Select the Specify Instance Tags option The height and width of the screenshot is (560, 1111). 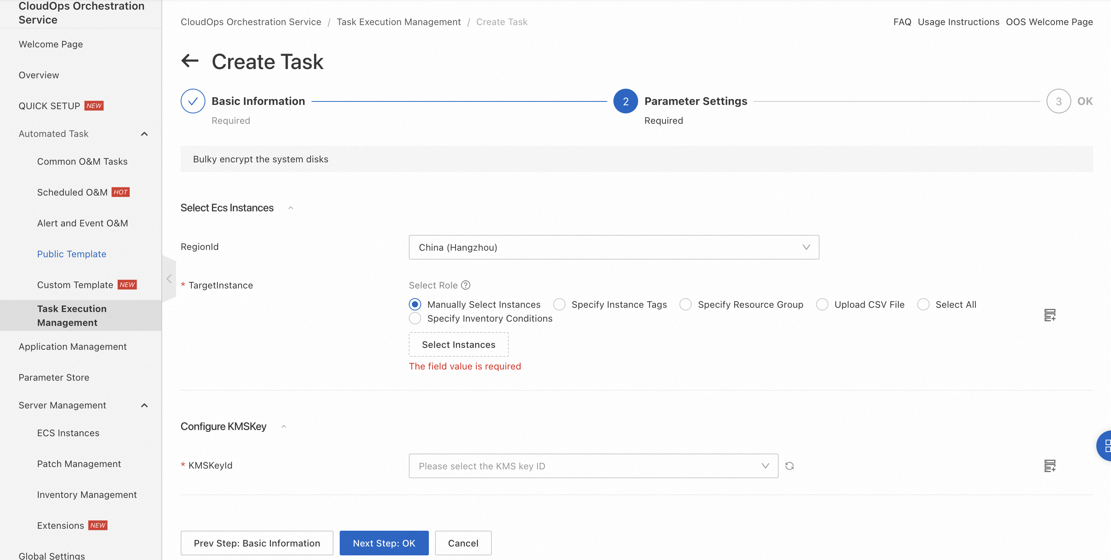(x=559, y=305)
